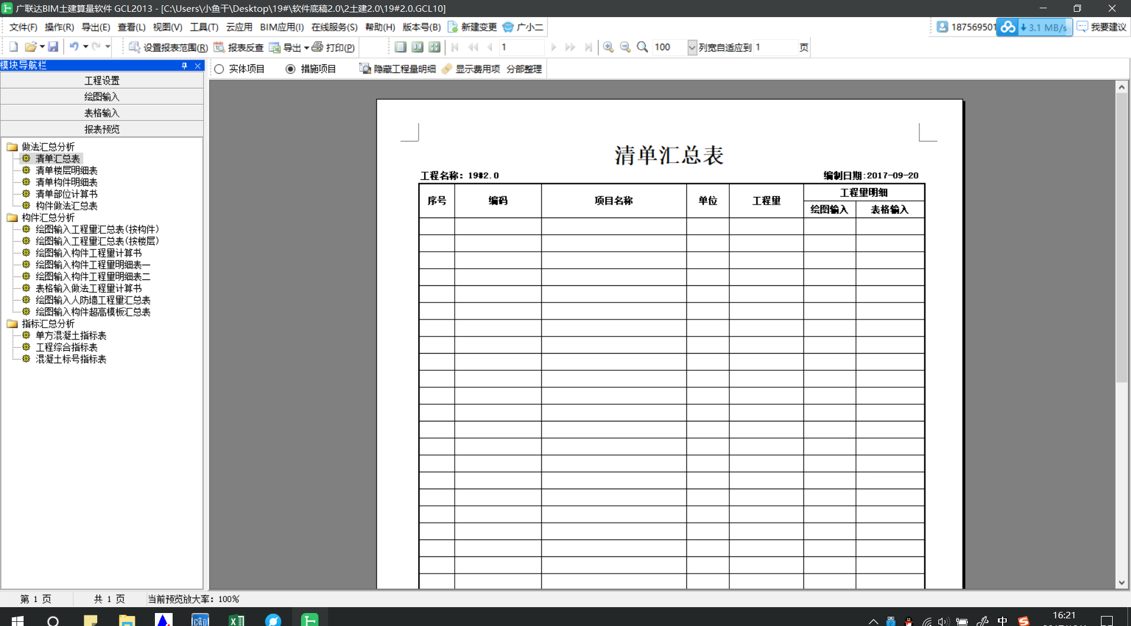1131x626 pixels.
Task: Open the 绘图输入 module tab
Action: coord(102,97)
